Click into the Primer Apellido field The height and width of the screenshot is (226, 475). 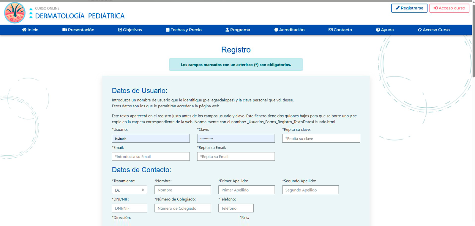click(x=246, y=190)
